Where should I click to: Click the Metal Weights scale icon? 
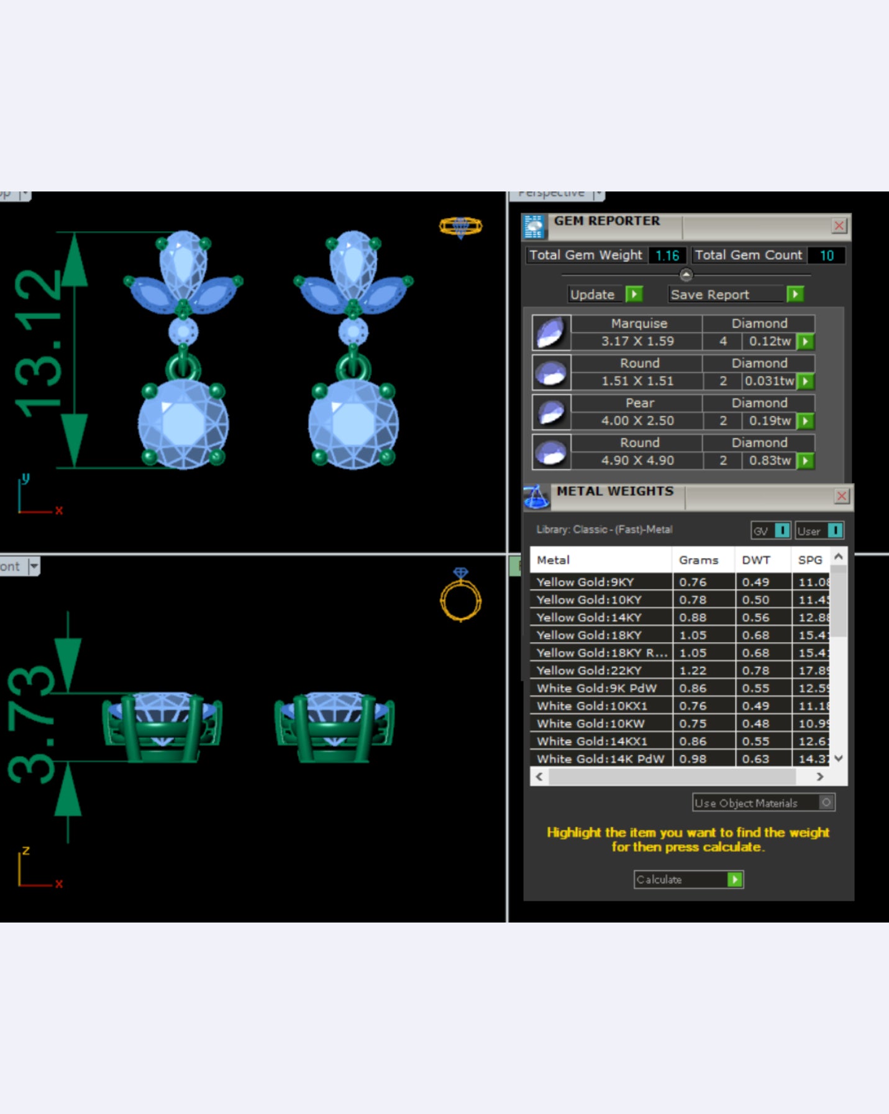click(536, 497)
